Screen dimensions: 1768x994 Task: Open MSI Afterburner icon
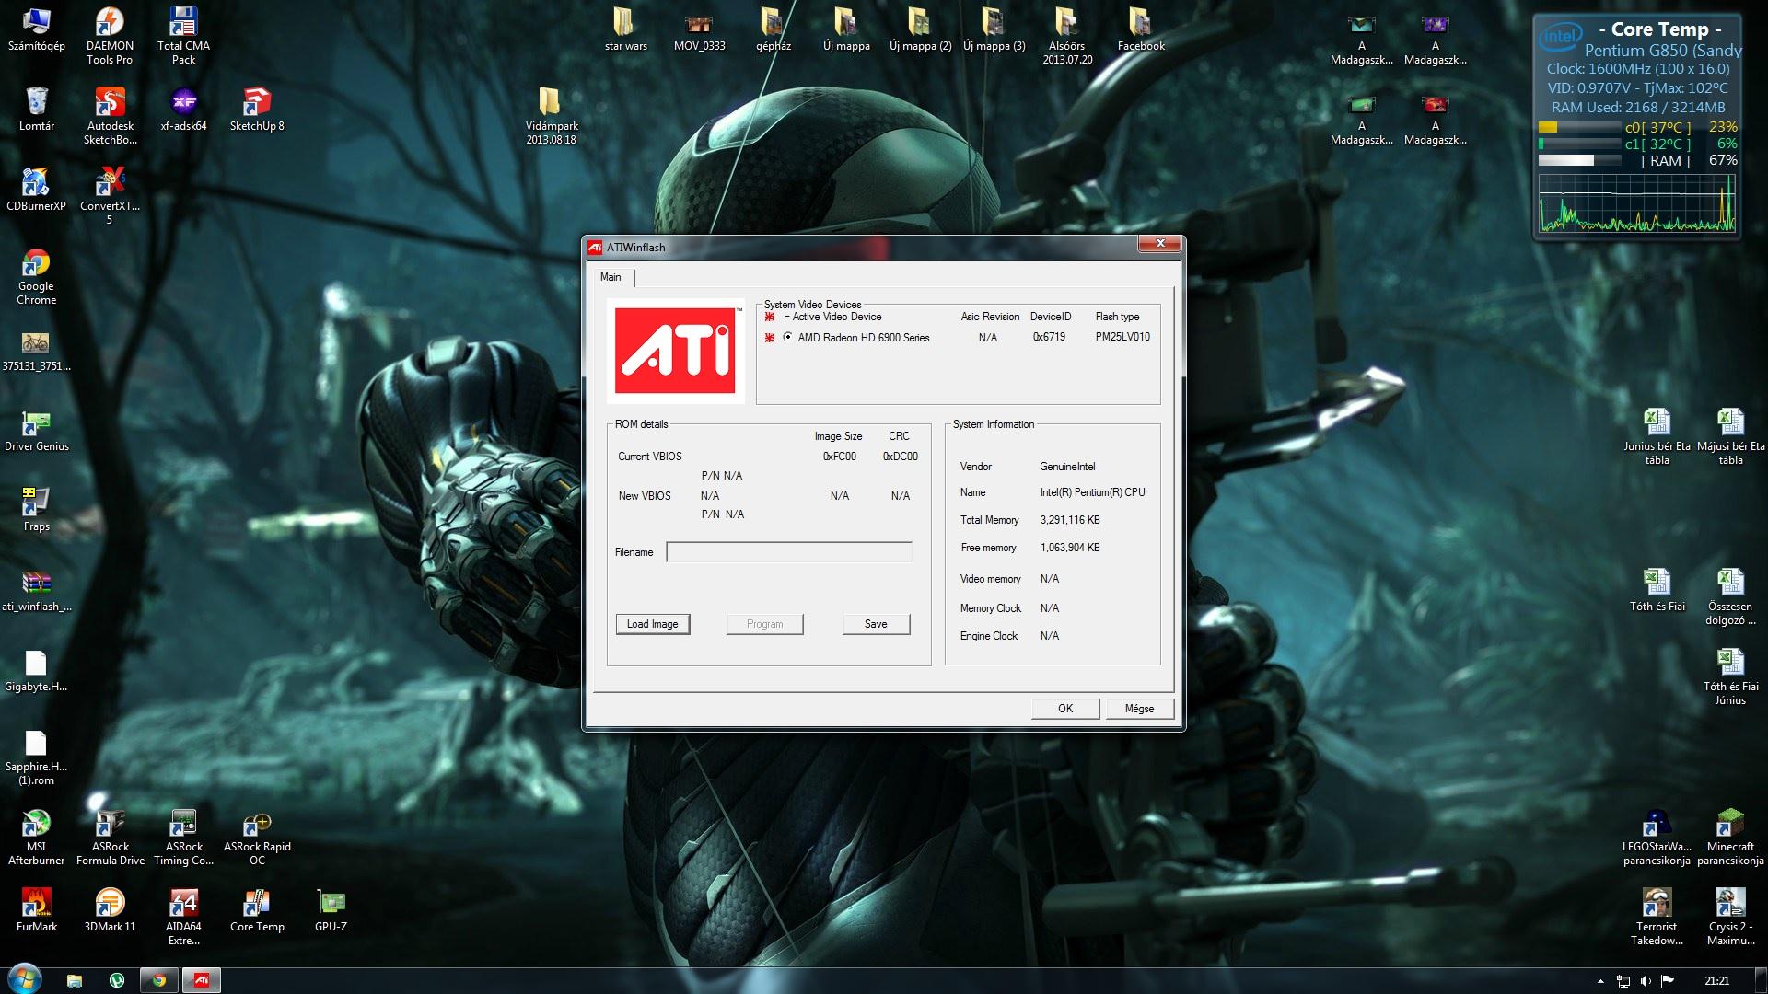tap(36, 837)
